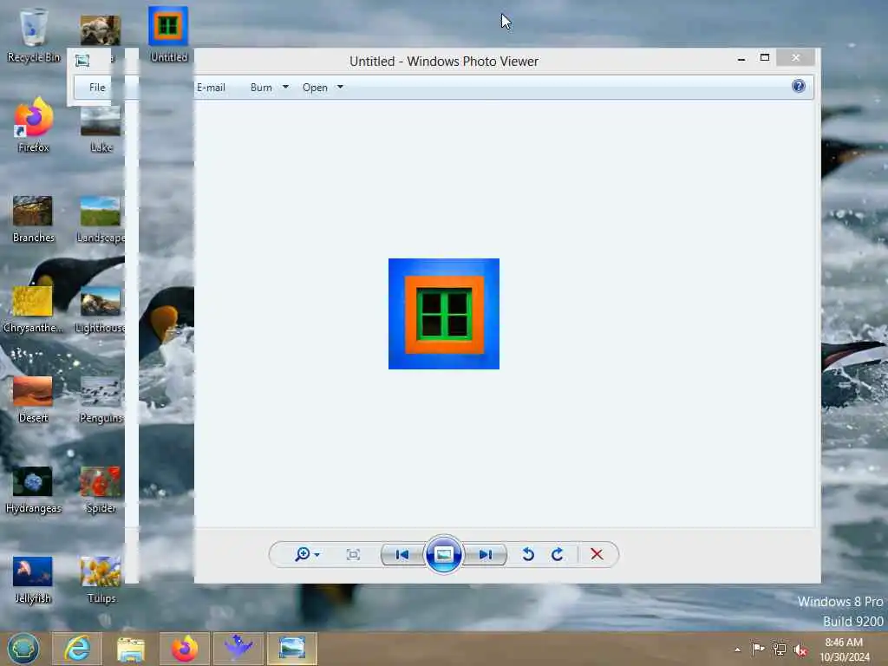
Task: Click Photo Viewer taskbar button
Action: click(291, 649)
